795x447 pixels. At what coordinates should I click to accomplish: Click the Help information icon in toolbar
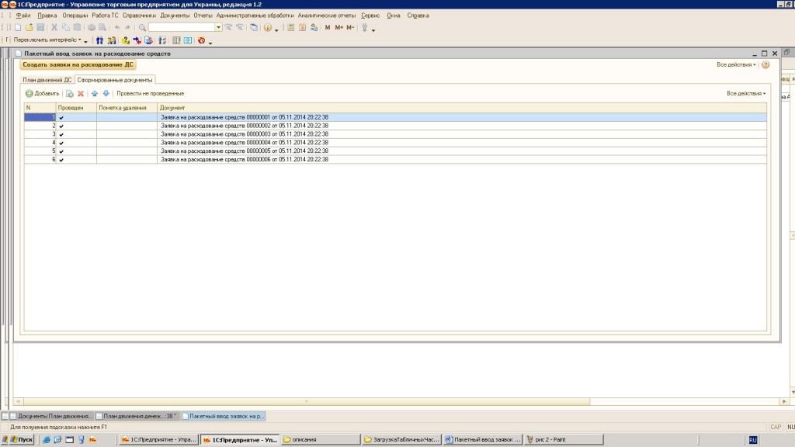click(x=267, y=27)
